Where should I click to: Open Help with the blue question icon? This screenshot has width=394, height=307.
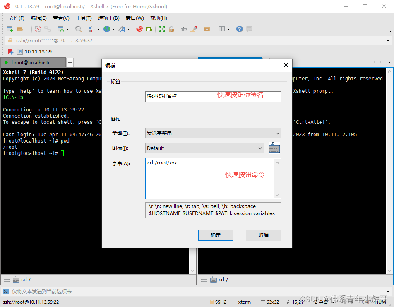(240, 29)
